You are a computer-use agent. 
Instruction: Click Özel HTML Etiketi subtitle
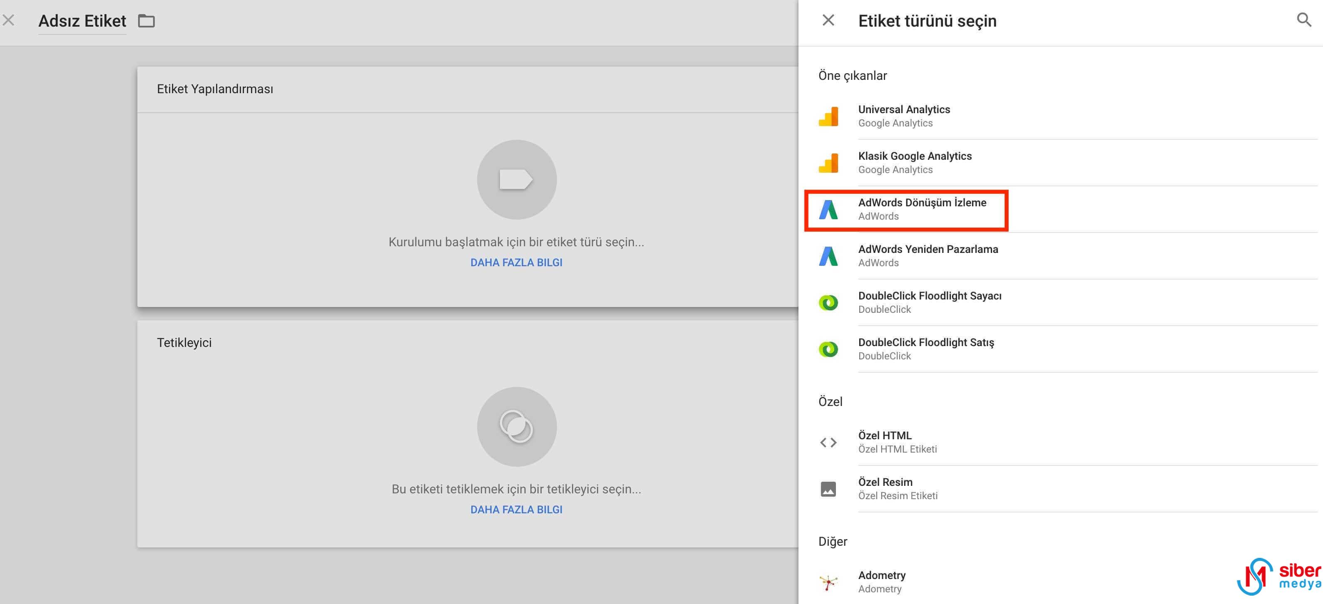[x=897, y=450]
